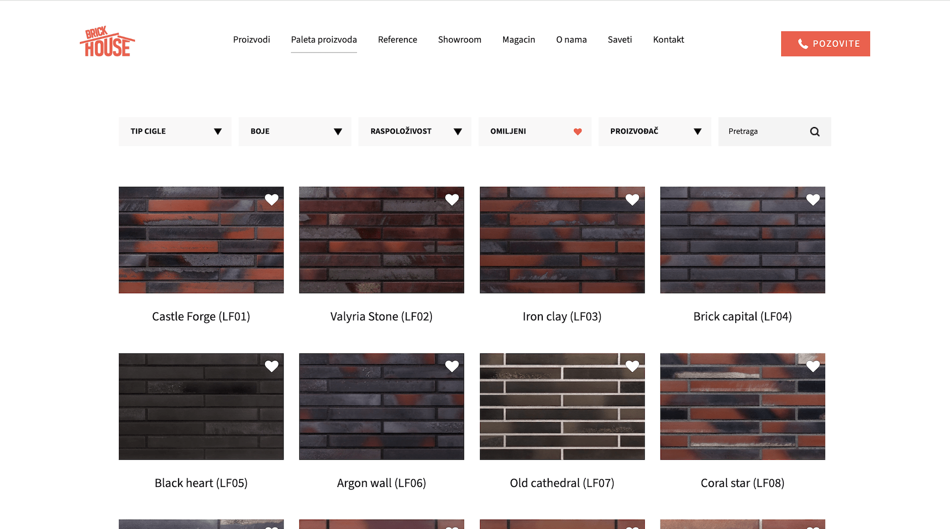Open Iron clay (LF03) brick image
The height and width of the screenshot is (529, 950).
point(562,240)
